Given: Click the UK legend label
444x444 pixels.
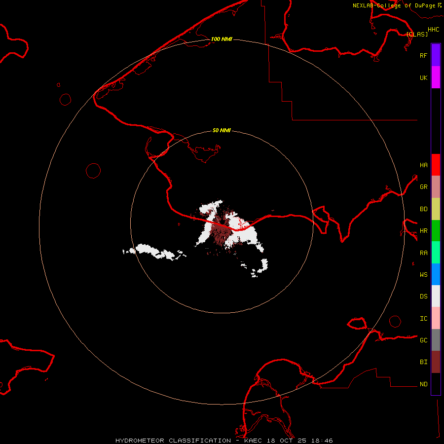Looking at the screenshot, I should tap(423, 78).
